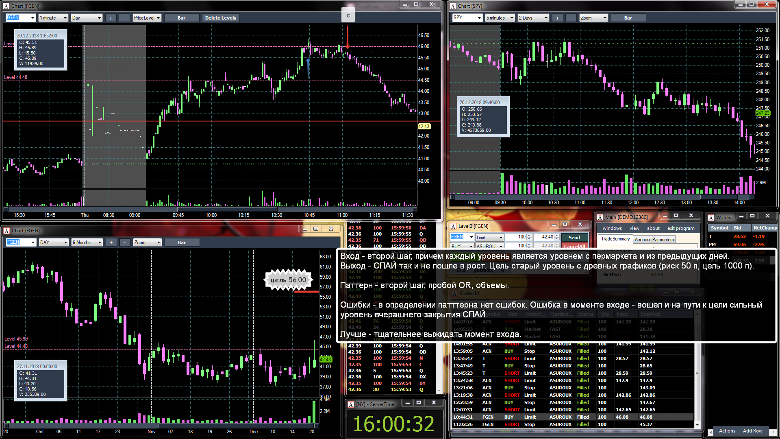Switch to the TradeSummary tab
The width and height of the screenshot is (780, 439).
pyautogui.click(x=615, y=239)
